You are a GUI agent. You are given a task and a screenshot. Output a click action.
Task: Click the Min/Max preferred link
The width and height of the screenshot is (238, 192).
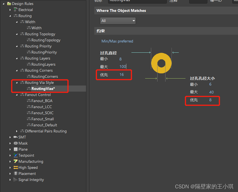(117, 41)
